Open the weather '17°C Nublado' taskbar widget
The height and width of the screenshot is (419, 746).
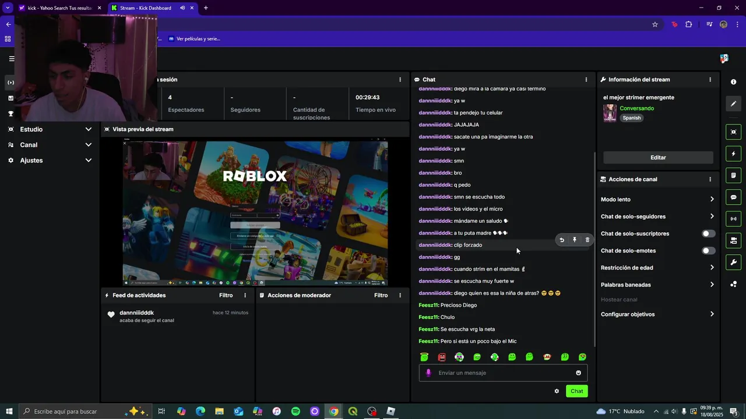[620, 411]
